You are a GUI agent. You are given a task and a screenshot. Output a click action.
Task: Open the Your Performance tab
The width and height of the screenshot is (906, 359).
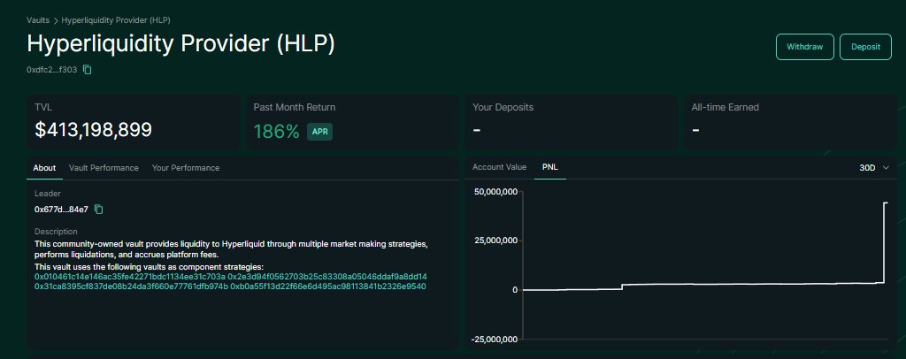[x=186, y=168]
